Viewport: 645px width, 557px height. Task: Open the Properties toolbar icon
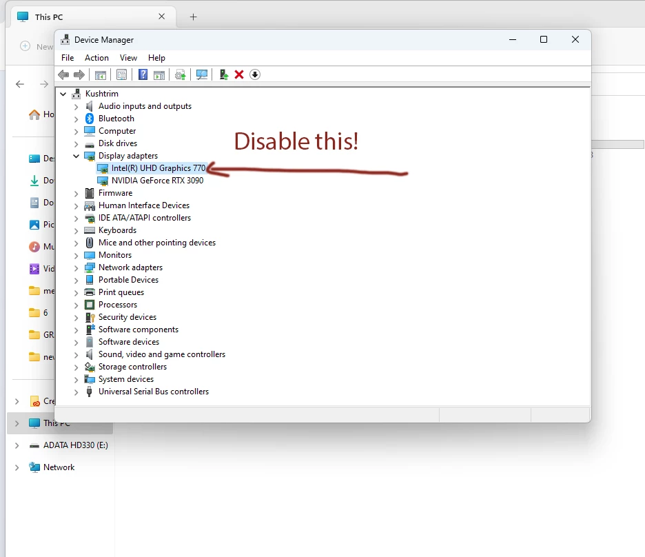[121, 74]
